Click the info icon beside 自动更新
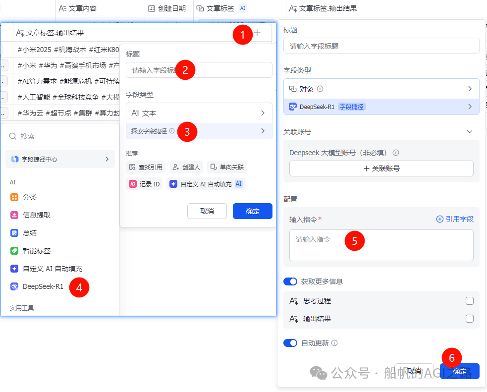This screenshot has height=392, width=487. [x=334, y=343]
